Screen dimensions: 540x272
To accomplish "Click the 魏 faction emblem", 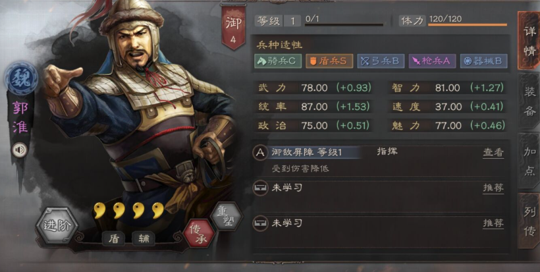I will coord(21,79).
